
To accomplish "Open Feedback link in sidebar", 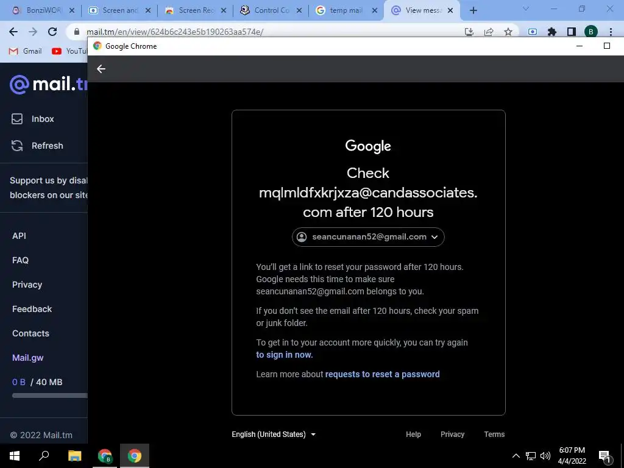I will point(32,309).
